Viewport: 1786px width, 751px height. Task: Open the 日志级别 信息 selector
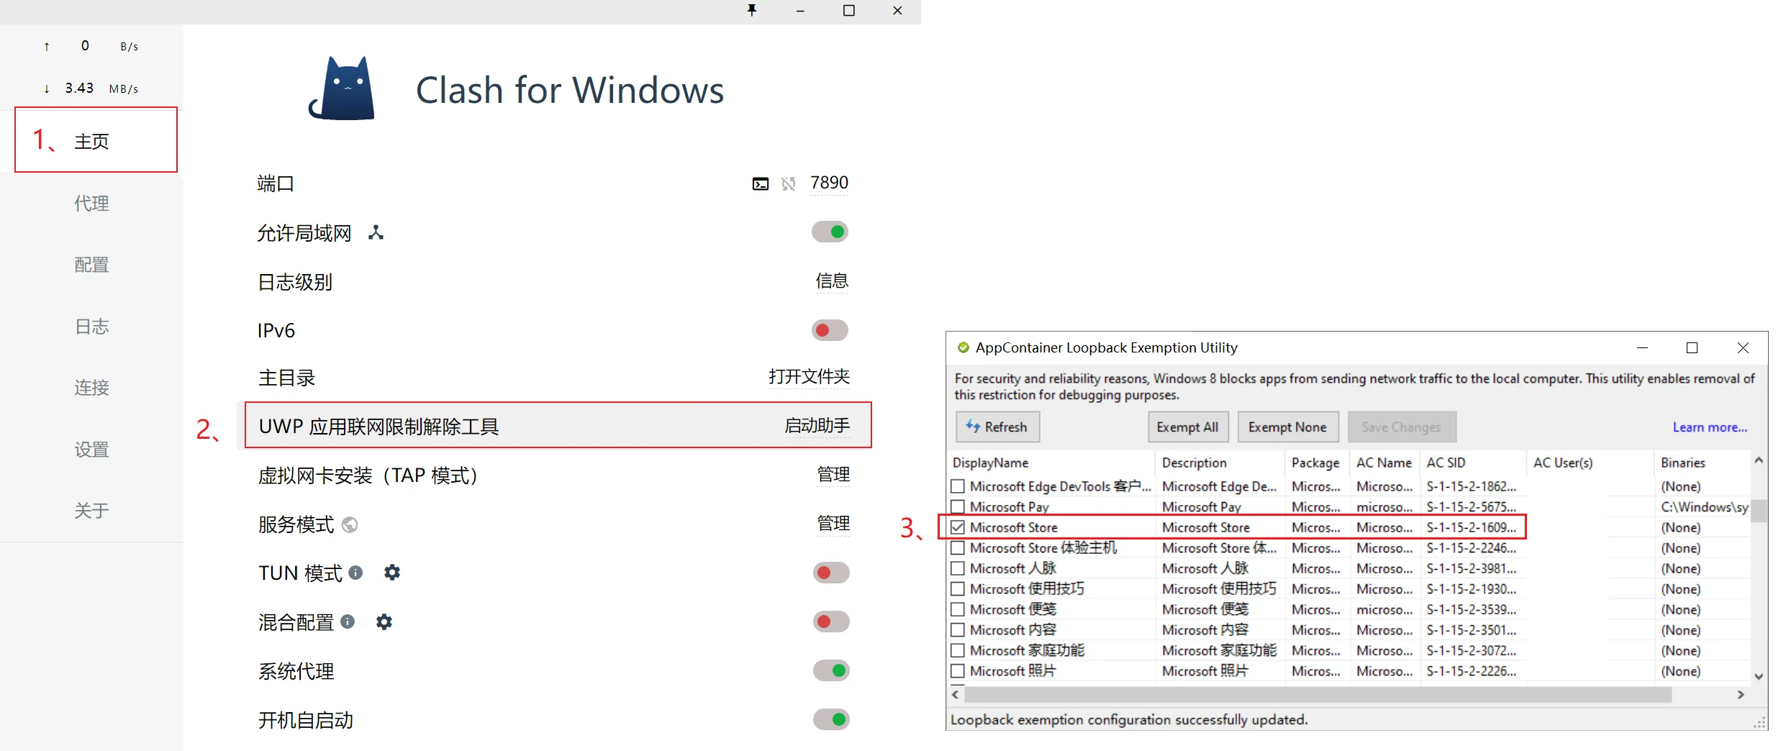[831, 281]
